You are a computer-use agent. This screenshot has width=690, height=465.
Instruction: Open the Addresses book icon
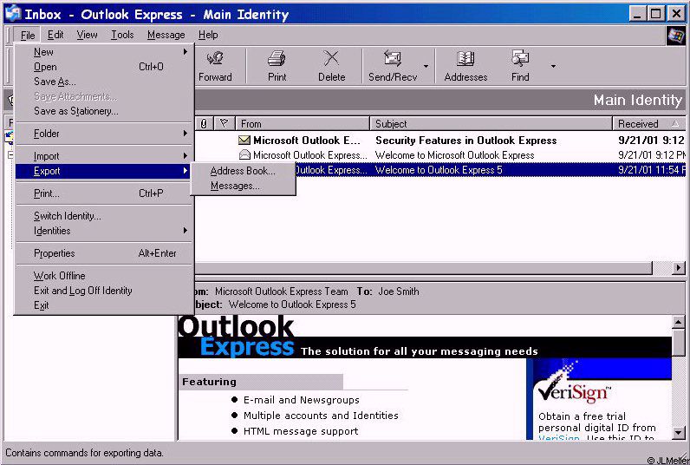465,59
